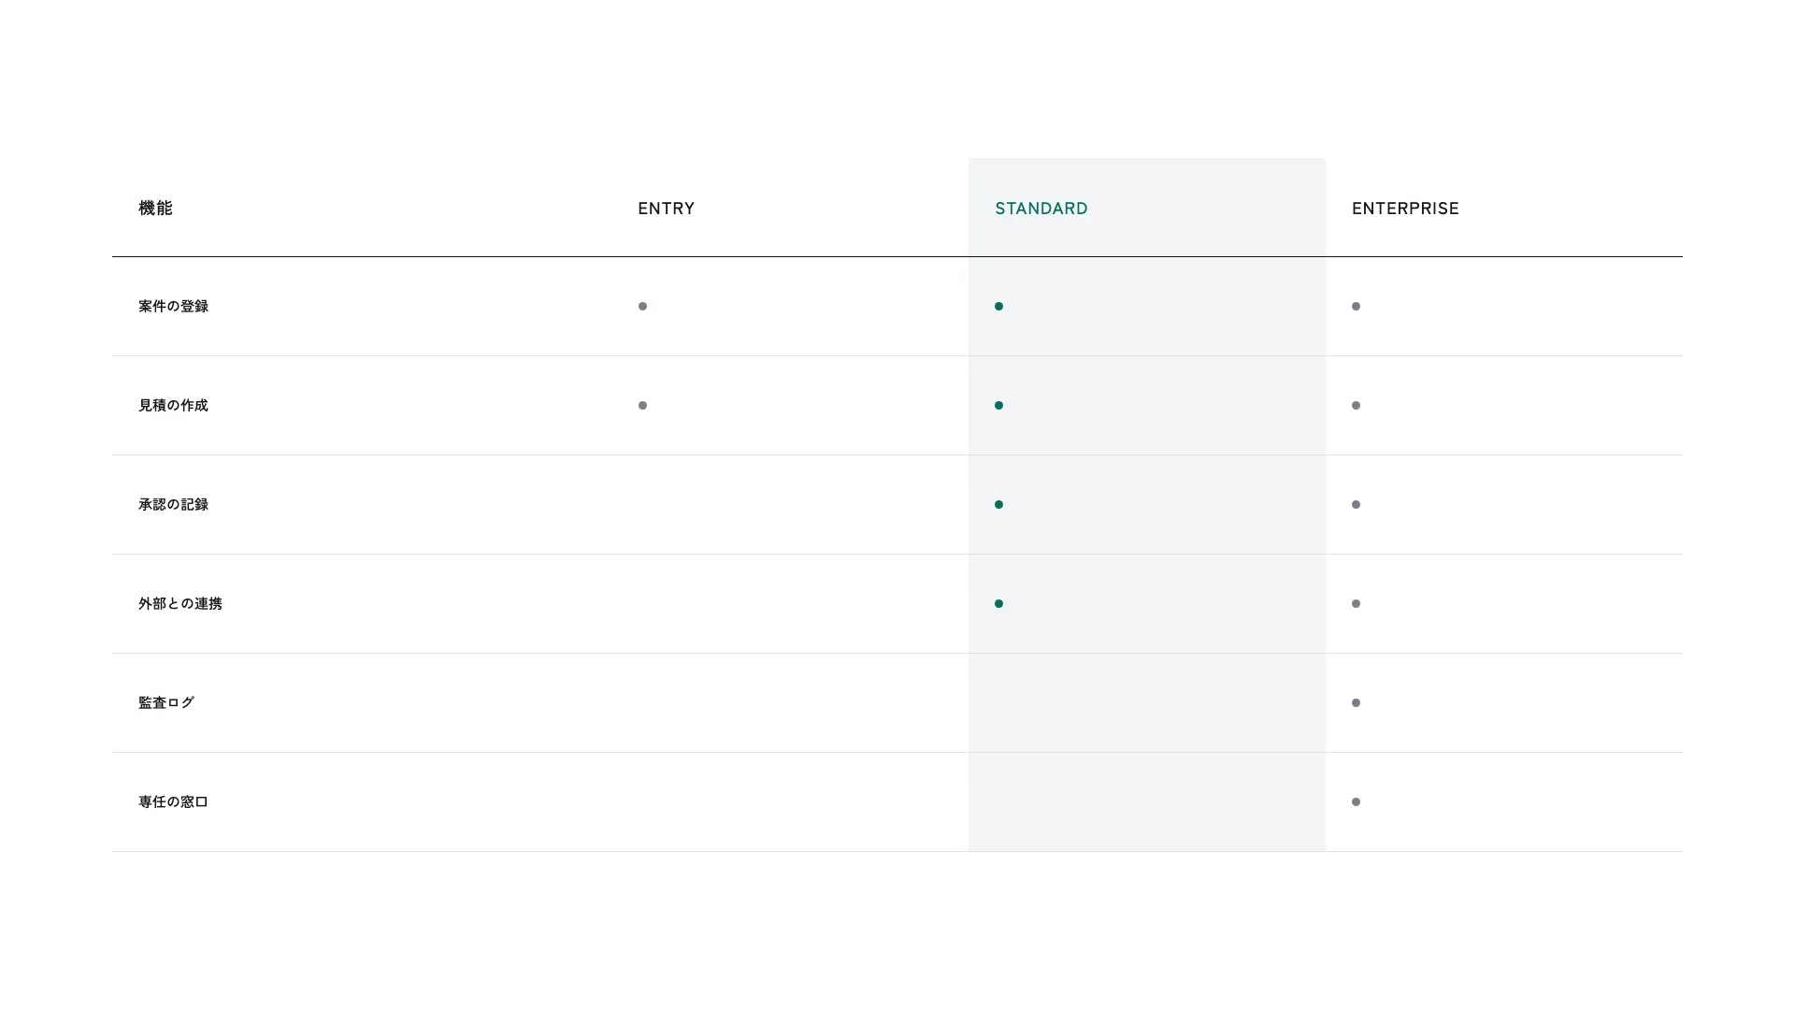This screenshot has height=1010, width=1795.
Task: Click the ENTRY column header
Action: (x=666, y=209)
